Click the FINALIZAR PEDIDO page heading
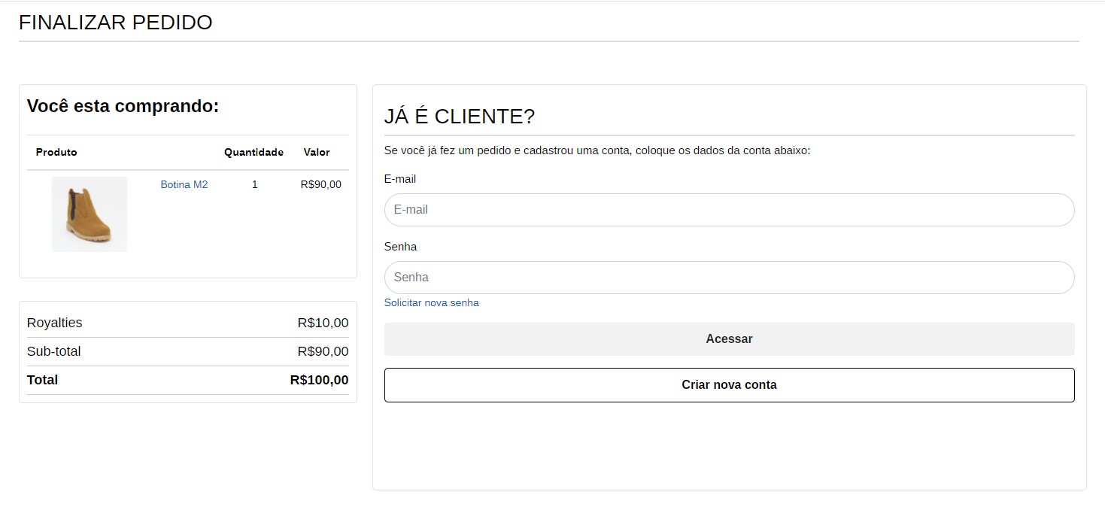Viewport: 1105px width, 516px height. click(115, 23)
